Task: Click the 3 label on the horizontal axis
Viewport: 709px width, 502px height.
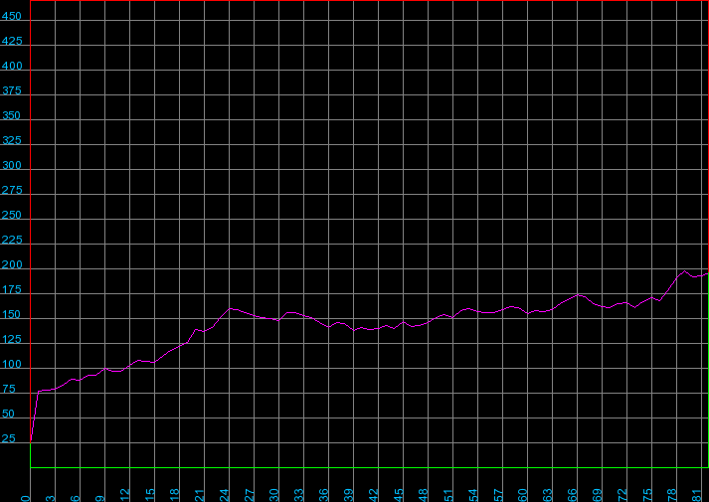Action: (x=51, y=498)
